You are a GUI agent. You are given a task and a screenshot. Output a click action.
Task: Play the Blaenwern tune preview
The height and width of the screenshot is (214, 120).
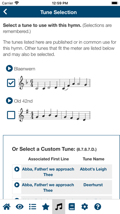tap(9, 69)
